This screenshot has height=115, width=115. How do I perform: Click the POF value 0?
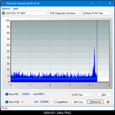[x=23, y=102]
